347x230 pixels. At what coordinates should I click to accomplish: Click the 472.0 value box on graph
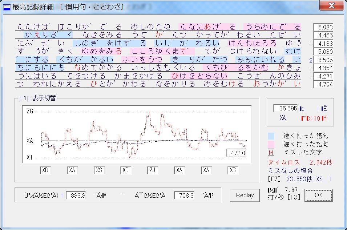click(237, 153)
